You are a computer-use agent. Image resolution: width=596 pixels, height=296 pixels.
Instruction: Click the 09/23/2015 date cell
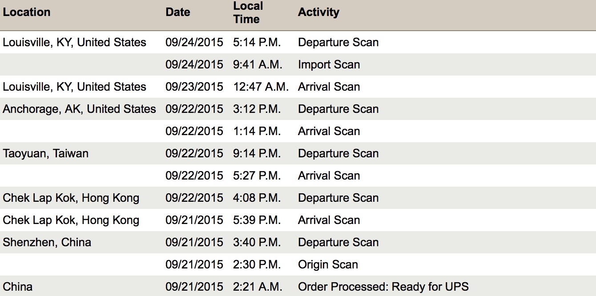click(194, 87)
